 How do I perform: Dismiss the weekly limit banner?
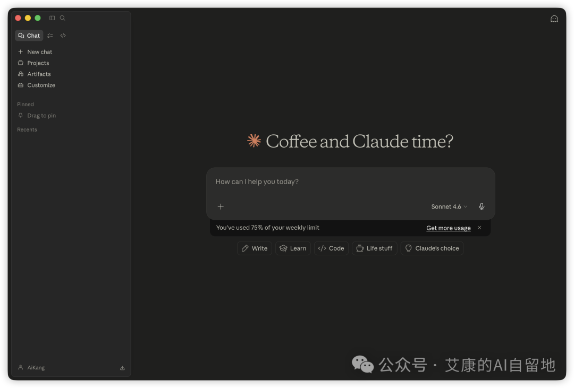[x=479, y=228]
